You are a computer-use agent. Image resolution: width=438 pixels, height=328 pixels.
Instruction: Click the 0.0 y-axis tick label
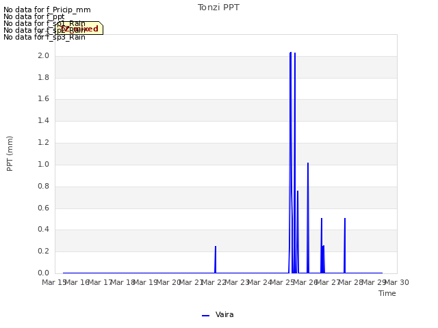43,273
